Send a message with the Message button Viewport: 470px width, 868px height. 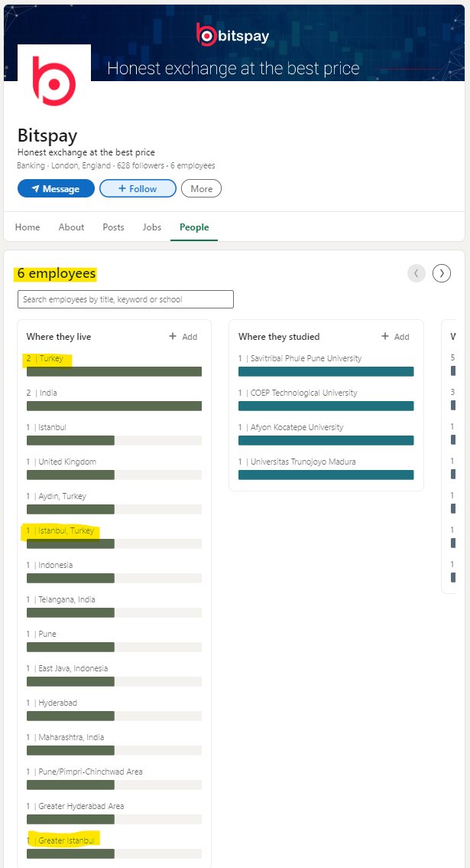[56, 189]
